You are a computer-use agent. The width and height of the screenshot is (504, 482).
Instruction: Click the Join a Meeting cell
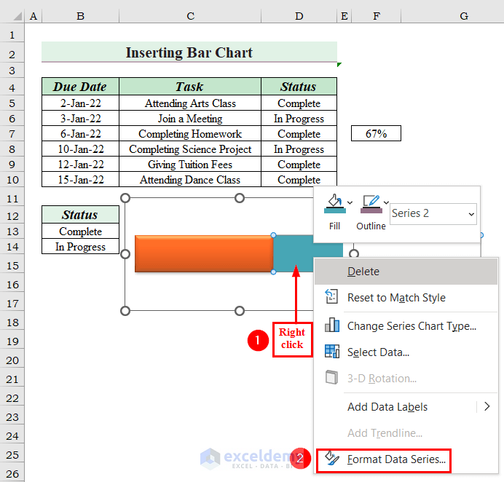point(190,118)
